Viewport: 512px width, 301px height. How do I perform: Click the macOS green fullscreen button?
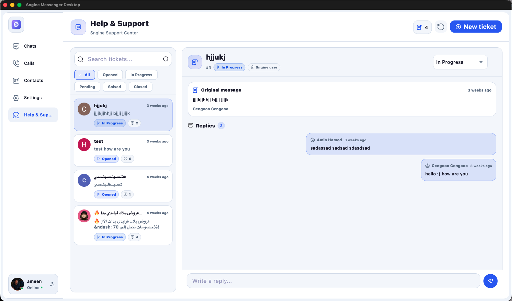[x=19, y=5]
